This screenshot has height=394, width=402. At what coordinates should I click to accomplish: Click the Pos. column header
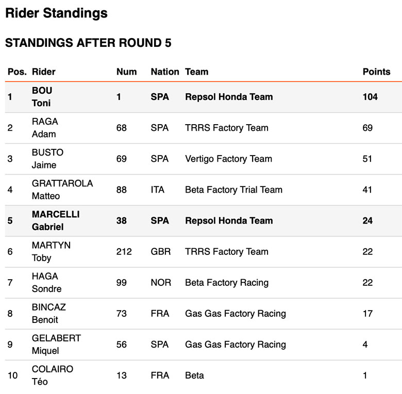click(17, 72)
